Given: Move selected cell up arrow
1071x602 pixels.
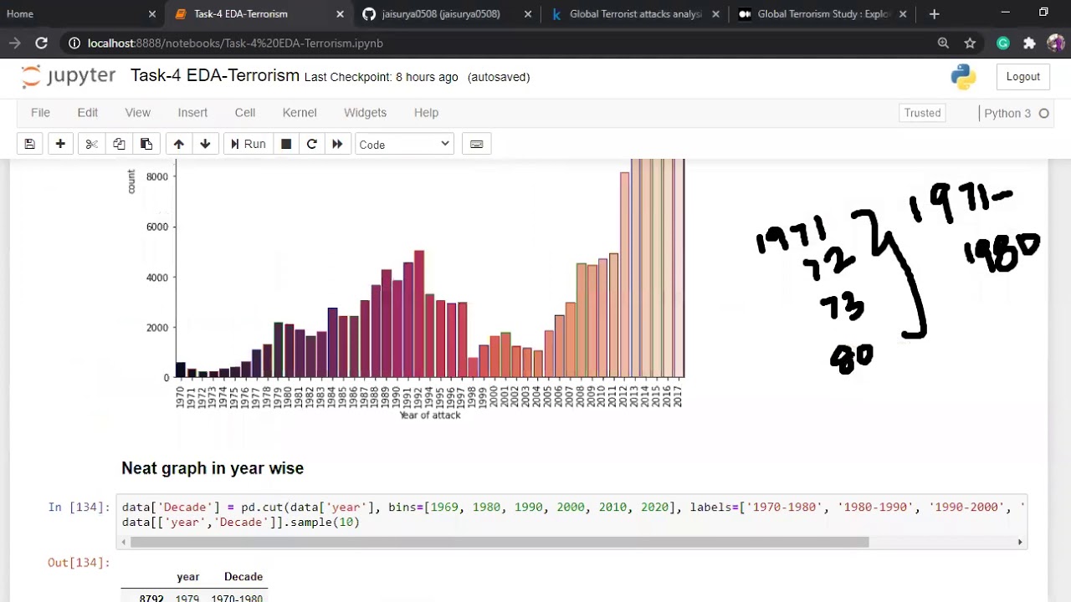Looking at the screenshot, I should pyautogui.click(x=178, y=144).
